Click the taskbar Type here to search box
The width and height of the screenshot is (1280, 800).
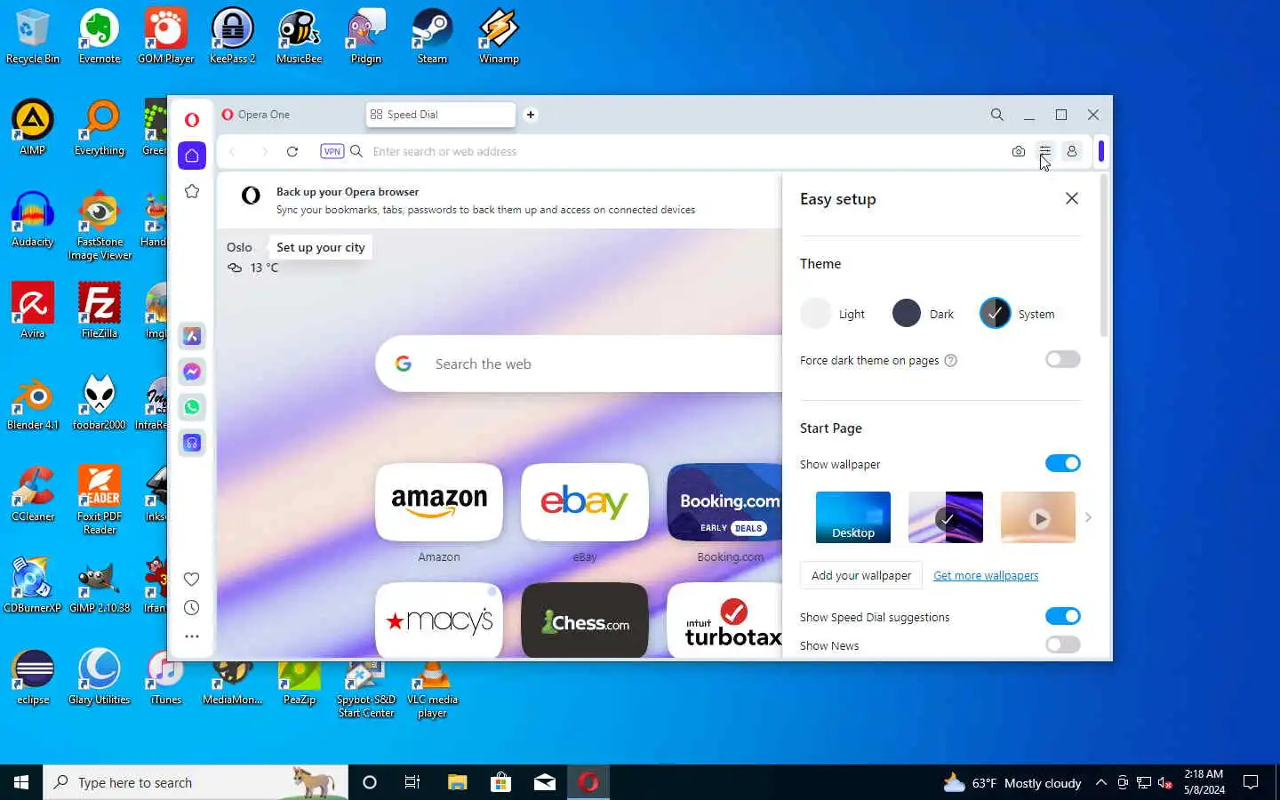pyautogui.click(x=196, y=782)
